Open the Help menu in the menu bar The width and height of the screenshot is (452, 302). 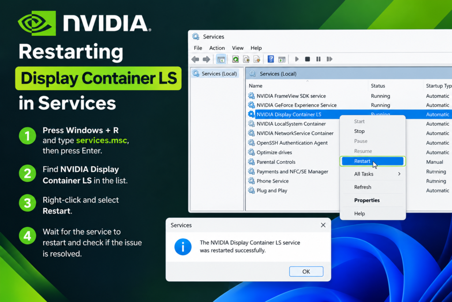coord(256,48)
